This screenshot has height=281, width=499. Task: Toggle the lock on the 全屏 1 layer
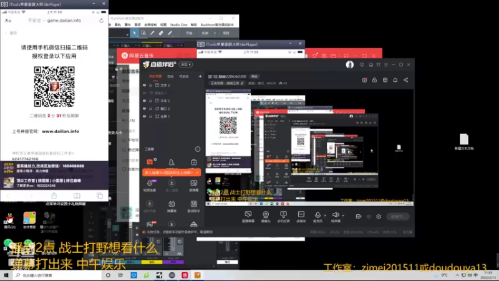click(150, 116)
